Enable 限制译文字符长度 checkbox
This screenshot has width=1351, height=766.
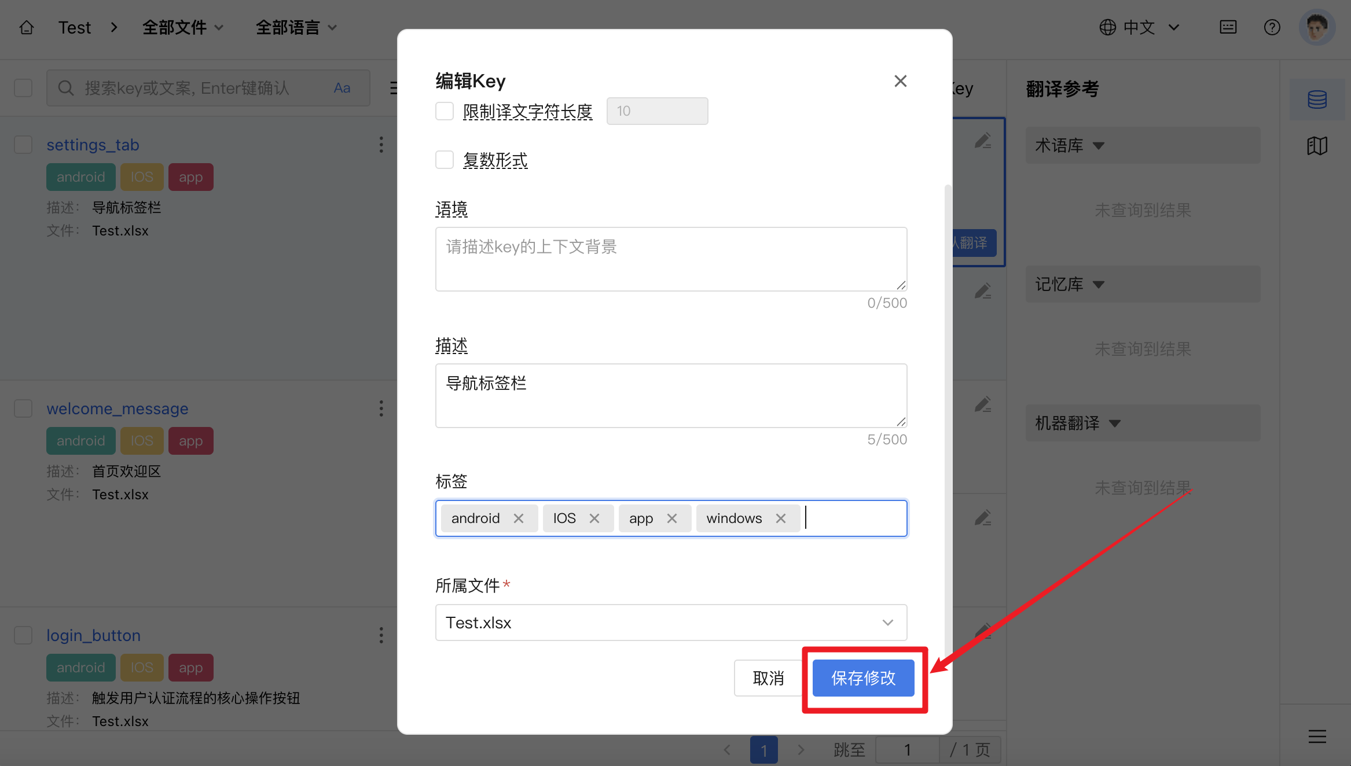coord(445,111)
